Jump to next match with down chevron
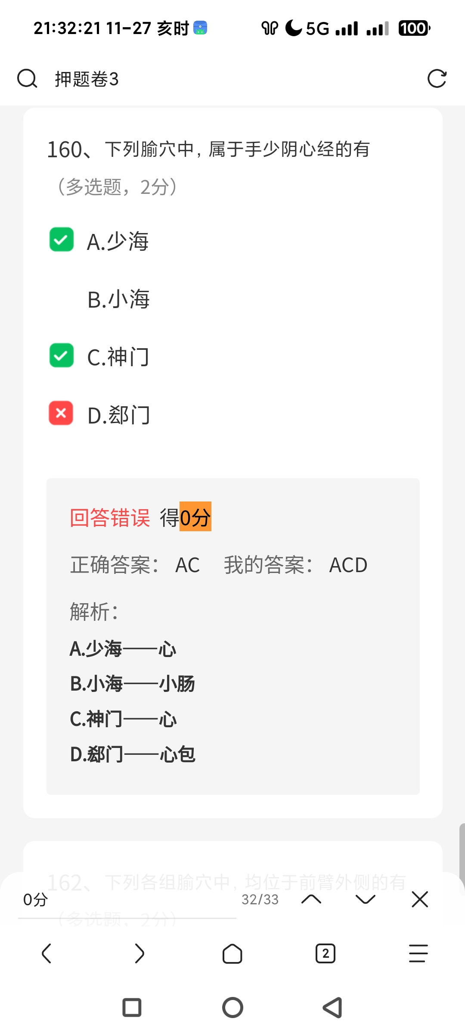The image size is (465, 1034). pos(366,900)
